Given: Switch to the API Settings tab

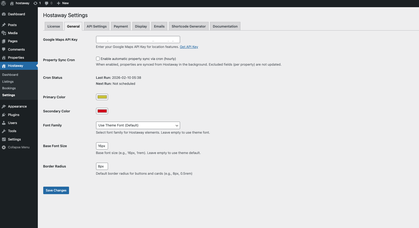Looking at the screenshot, I should point(96,26).
